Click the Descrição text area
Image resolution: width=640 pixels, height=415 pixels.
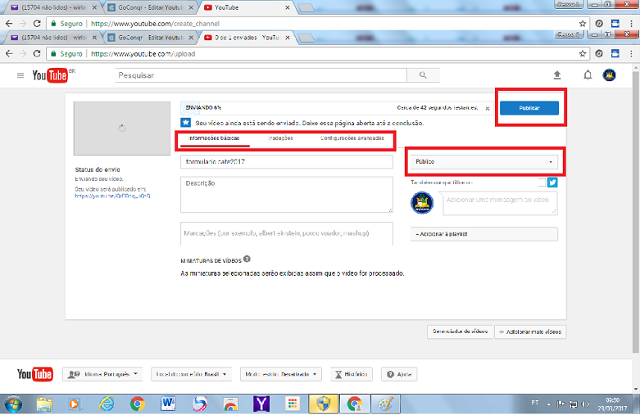click(x=287, y=195)
